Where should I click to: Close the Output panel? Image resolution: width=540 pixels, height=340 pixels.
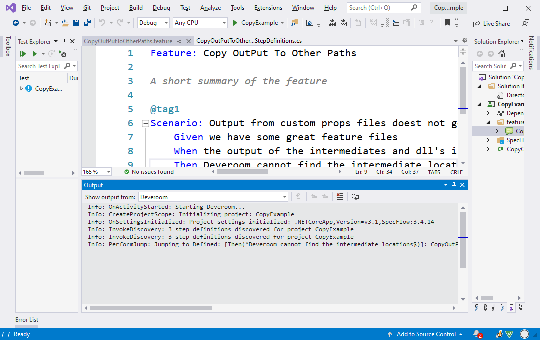pyautogui.click(x=462, y=185)
